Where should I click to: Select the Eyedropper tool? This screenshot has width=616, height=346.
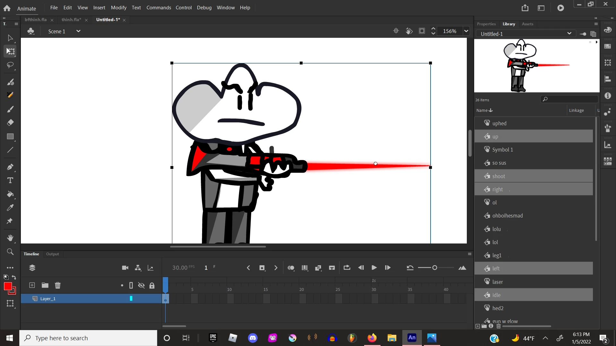point(10,208)
